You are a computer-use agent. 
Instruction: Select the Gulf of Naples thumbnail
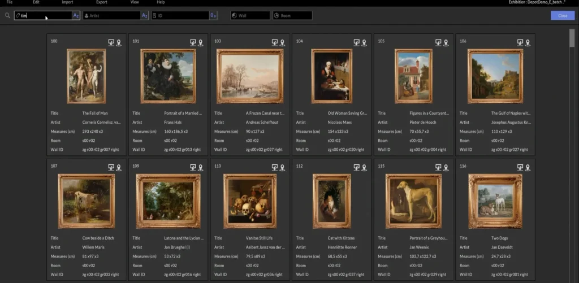[x=495, y=76]
